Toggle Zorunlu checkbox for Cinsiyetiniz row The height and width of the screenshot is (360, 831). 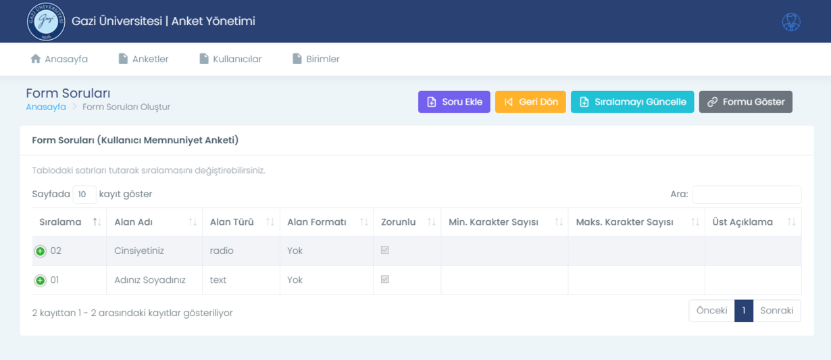click(385, 250)
